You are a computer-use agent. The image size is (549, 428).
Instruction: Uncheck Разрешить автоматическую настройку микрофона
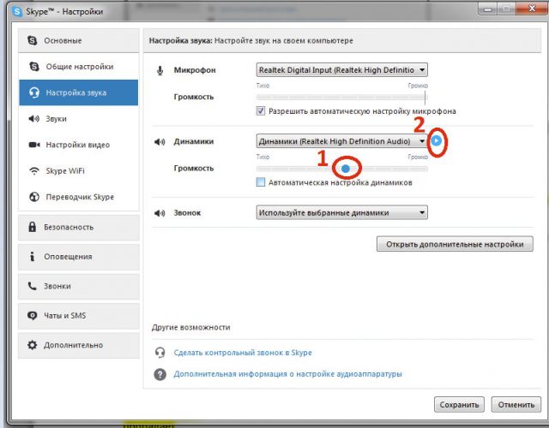point(261,111)
